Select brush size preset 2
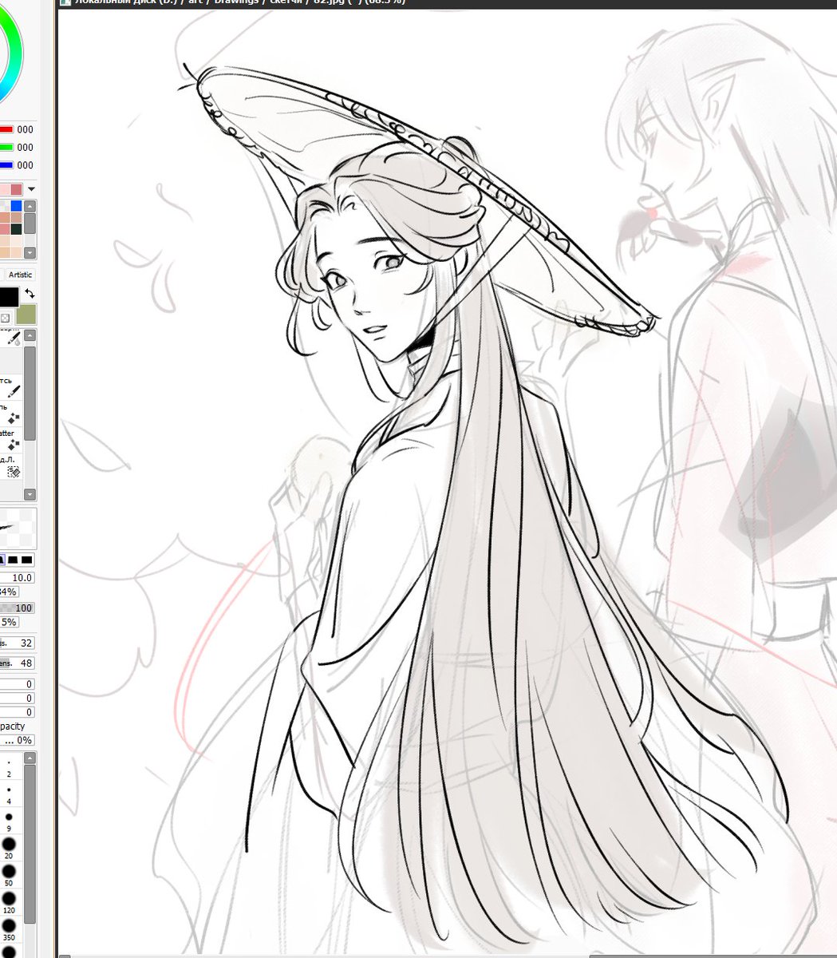 (9, 768)
